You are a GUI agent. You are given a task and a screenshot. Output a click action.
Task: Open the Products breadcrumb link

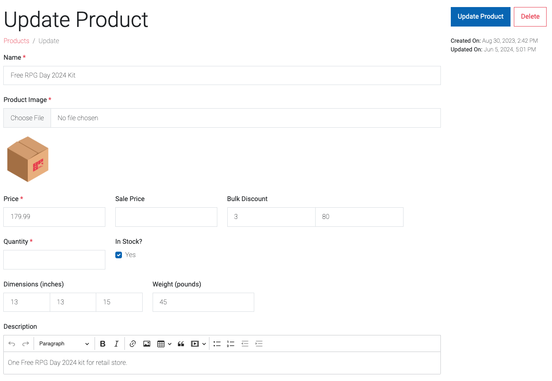coord(17,41)
